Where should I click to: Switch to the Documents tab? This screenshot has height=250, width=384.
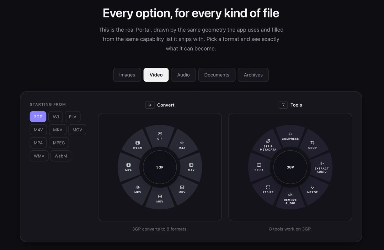(x=217, y=75)
